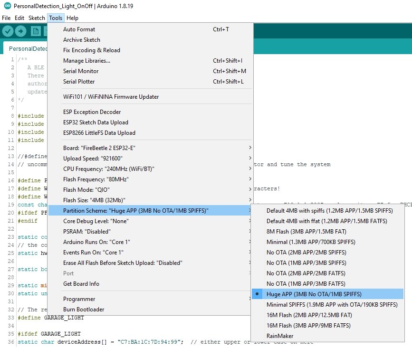Run ESP Exception Decoder
Image resolution: width=412 pixels, height=347 pixels.
pos(150,112)
